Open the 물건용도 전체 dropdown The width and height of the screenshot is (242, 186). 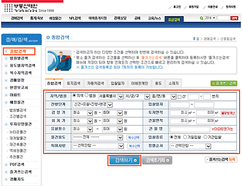[x=98, y=138]
